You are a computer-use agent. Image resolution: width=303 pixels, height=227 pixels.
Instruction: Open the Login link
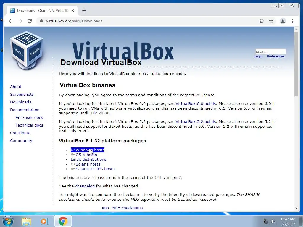(x=258, y=56)
